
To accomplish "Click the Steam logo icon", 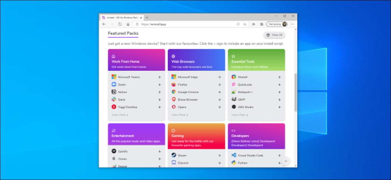I will point(174,155).
